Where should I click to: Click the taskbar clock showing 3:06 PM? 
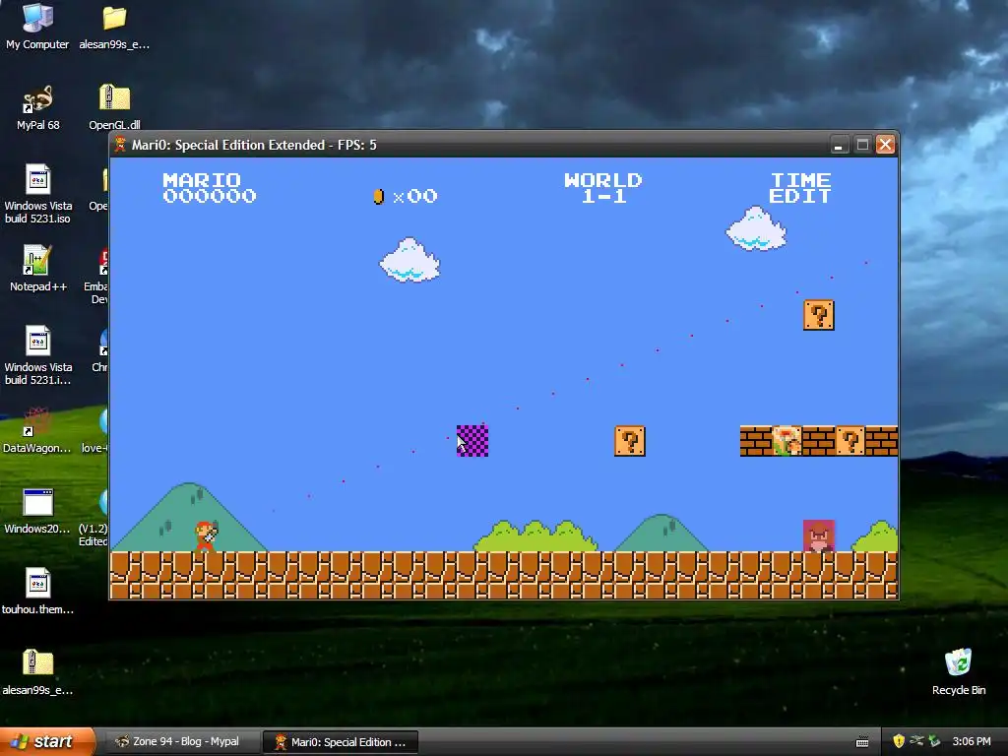[972, 741]
